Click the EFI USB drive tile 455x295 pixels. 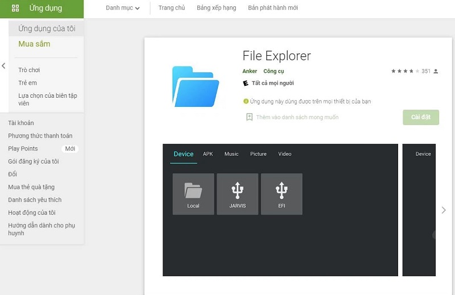pyautogui.click(x=282, y=194)
